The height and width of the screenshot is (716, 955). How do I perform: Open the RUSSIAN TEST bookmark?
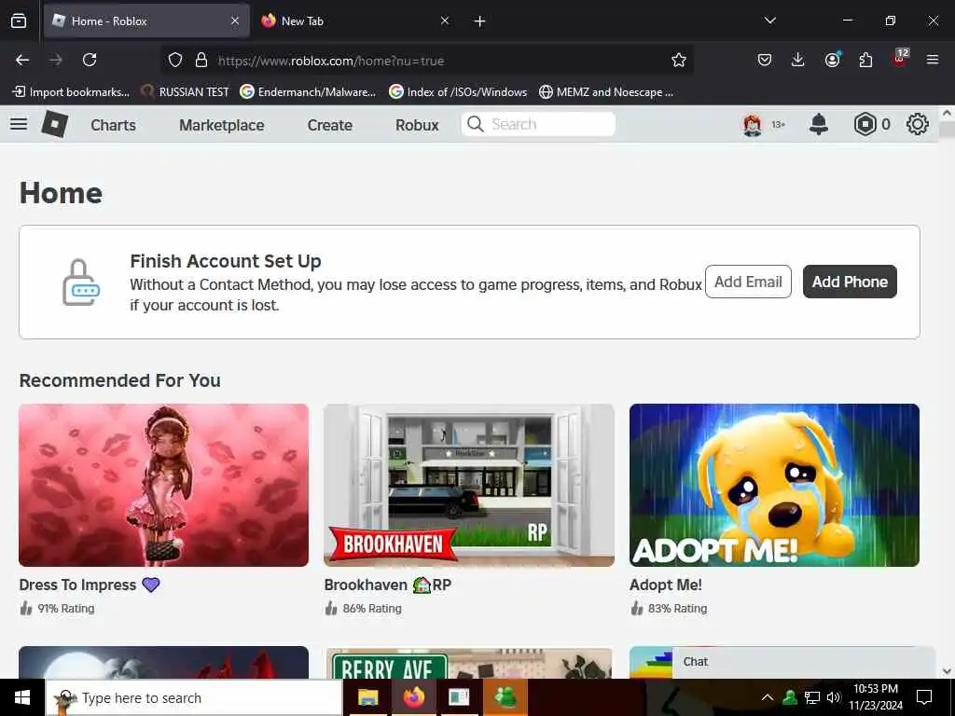tap(186, 92)
